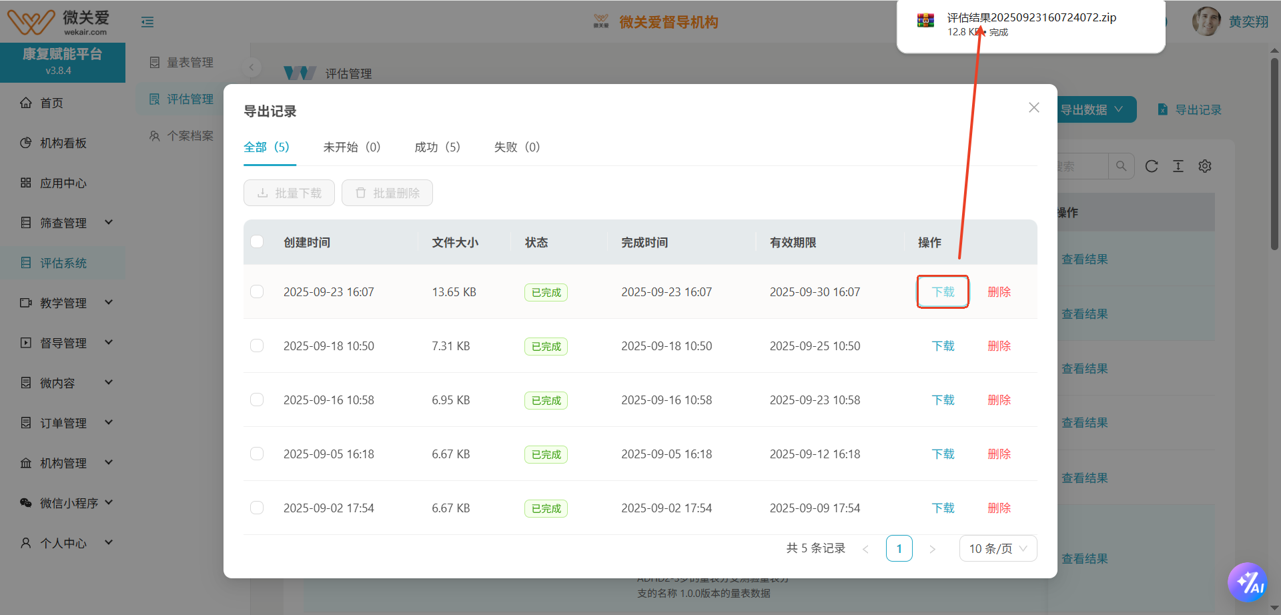Select the 2025-09-02 17:54 record checkbox

pyautogui.click(x=257, y=508)
